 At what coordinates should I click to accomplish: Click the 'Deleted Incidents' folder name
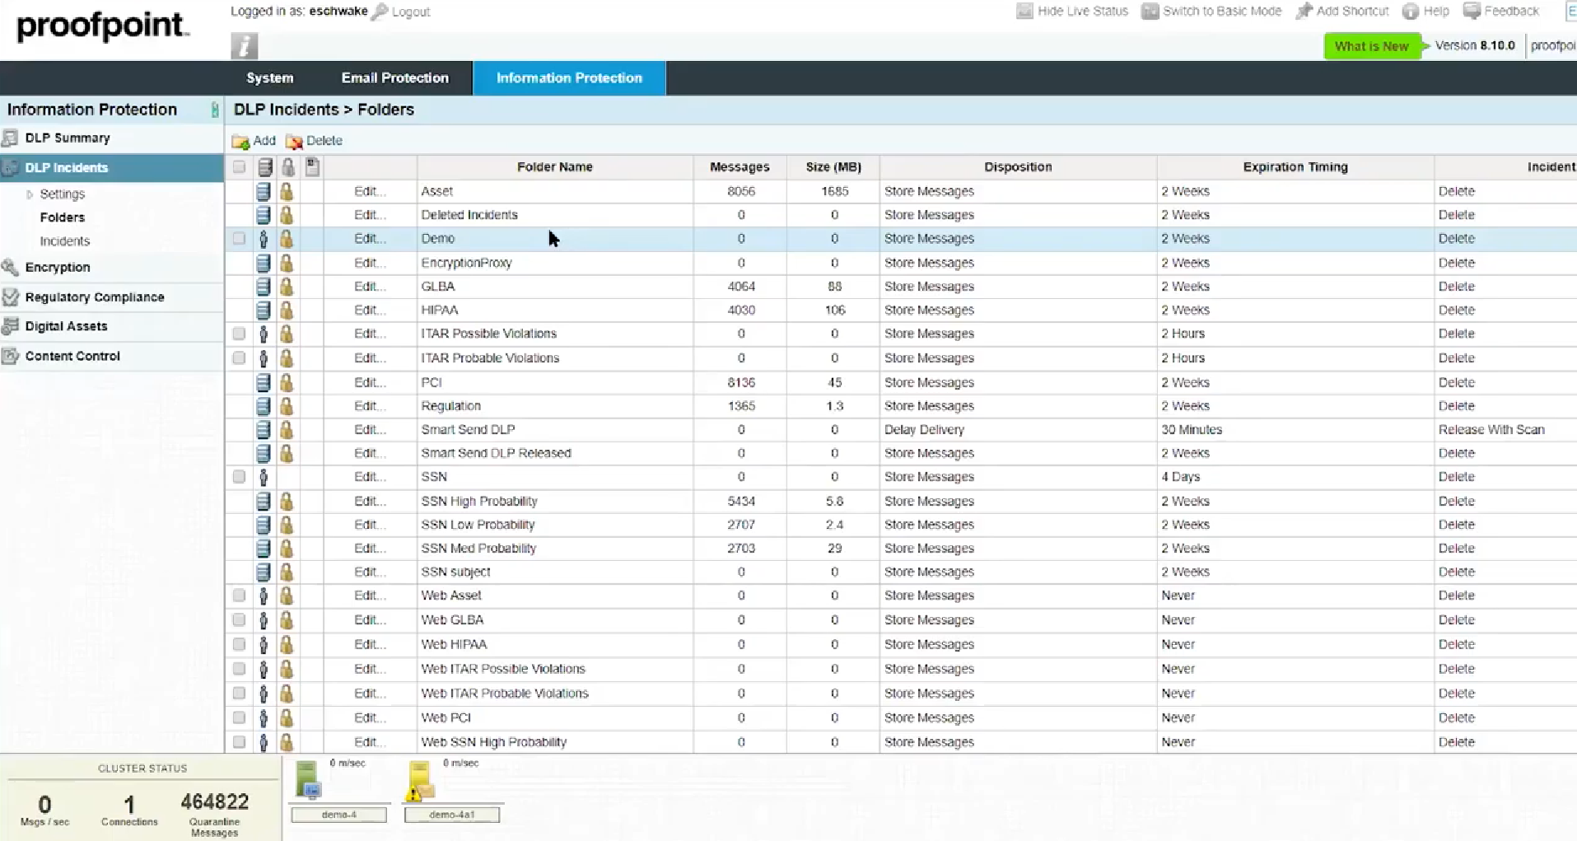[469, 215]
